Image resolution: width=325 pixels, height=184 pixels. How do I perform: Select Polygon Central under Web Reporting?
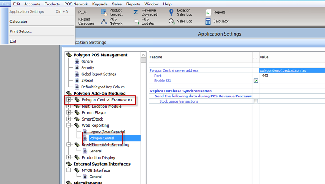tap(102, 138)
